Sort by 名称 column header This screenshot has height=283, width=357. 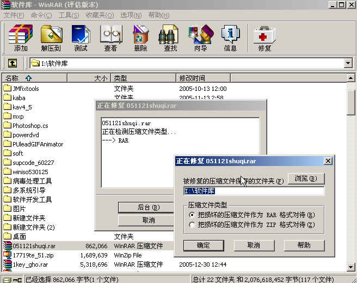(x=35, y=78)
